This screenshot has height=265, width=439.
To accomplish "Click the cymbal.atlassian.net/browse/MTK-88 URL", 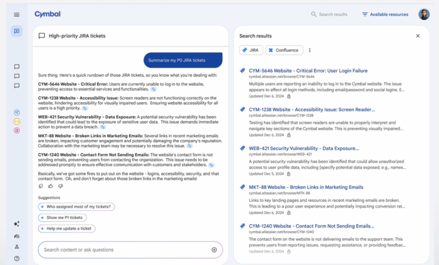I will point(280,193).
